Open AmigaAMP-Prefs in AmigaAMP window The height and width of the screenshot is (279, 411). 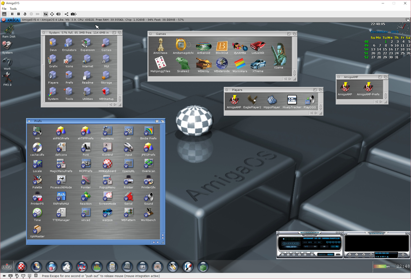pyautogui.click(x=368, y=89)
